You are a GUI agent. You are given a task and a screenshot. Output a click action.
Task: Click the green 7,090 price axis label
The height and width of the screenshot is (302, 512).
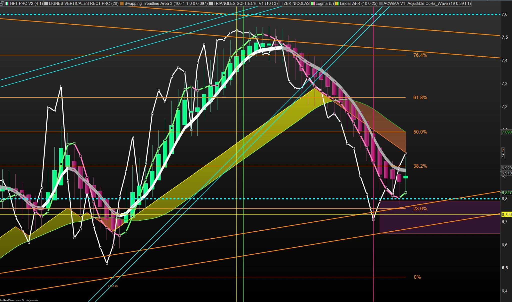[506, 132]
